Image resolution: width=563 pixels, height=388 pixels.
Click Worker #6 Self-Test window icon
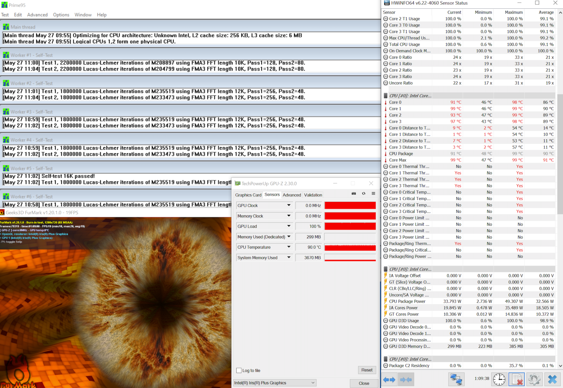click(x=6, y=196)
